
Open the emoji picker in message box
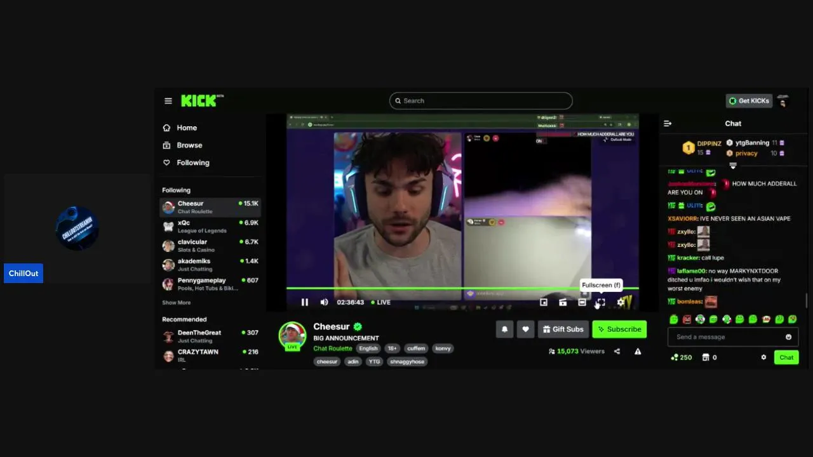[789, 337]
